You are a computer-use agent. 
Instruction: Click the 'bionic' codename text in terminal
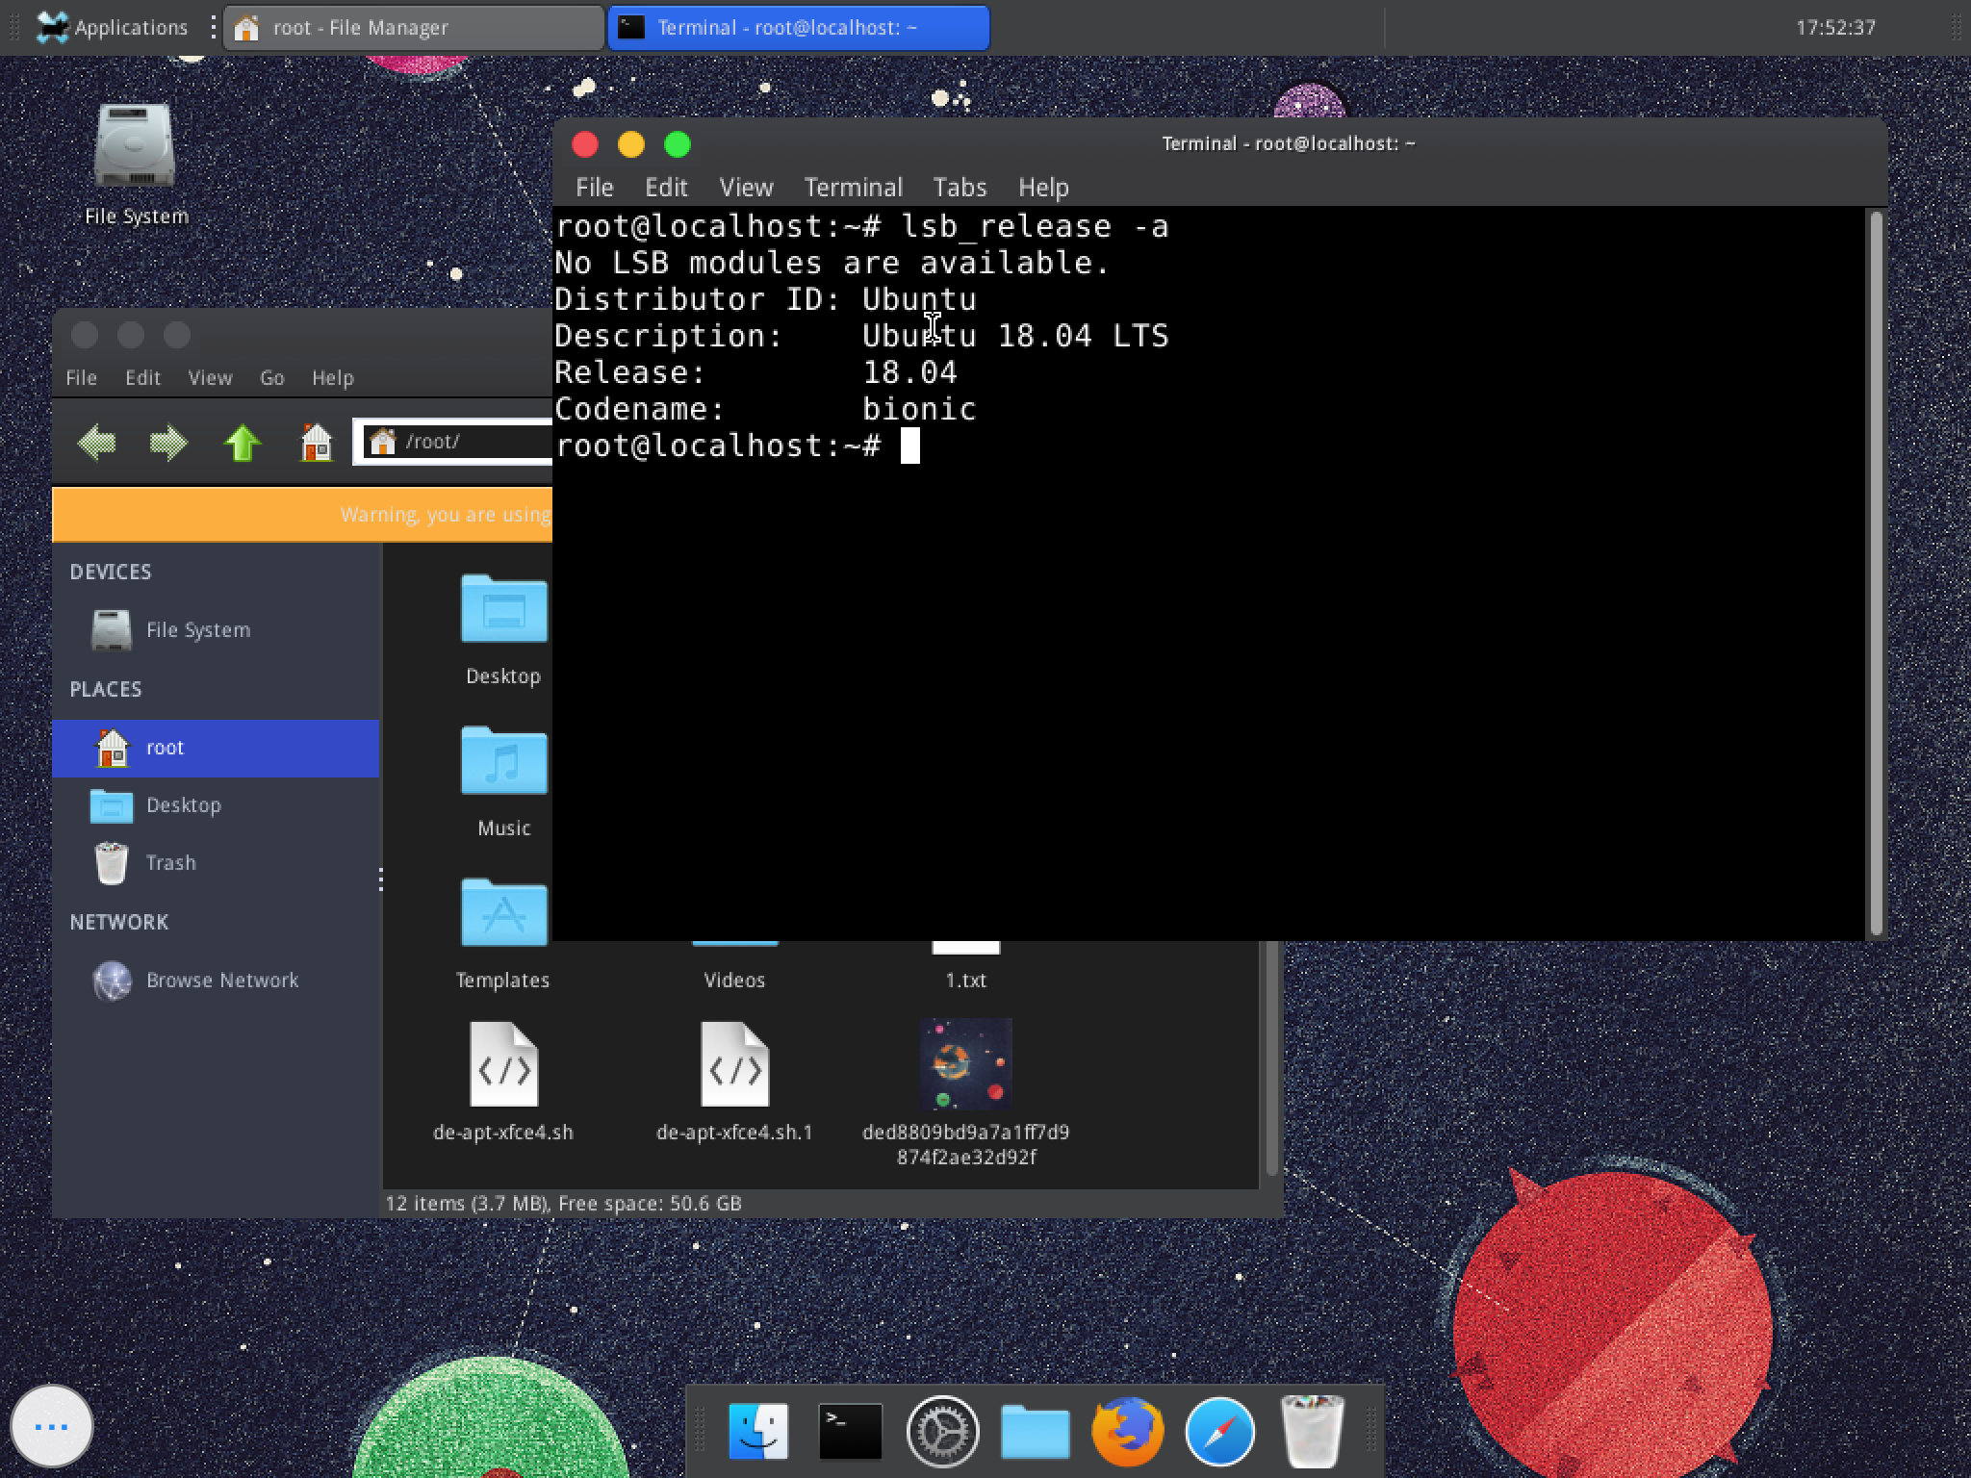[919, 409]
